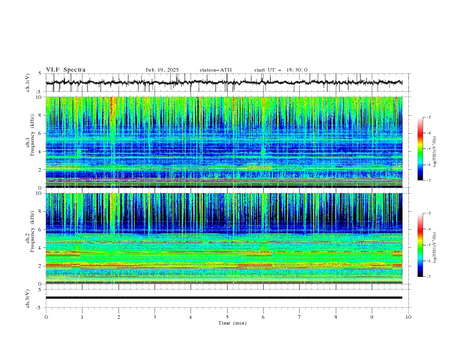Click the '10' tick label on the time axis
Image resolution: width=460 pixels, height=356 pixels.
[x=408, y=317]
